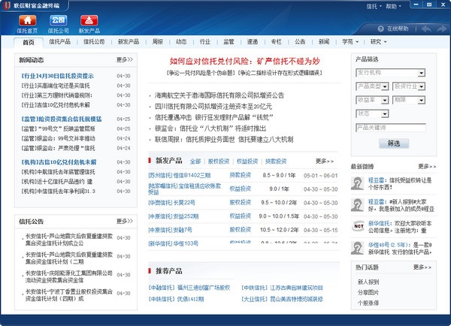
Task: Open hot topic 分享图片
Action: (368, 293)
